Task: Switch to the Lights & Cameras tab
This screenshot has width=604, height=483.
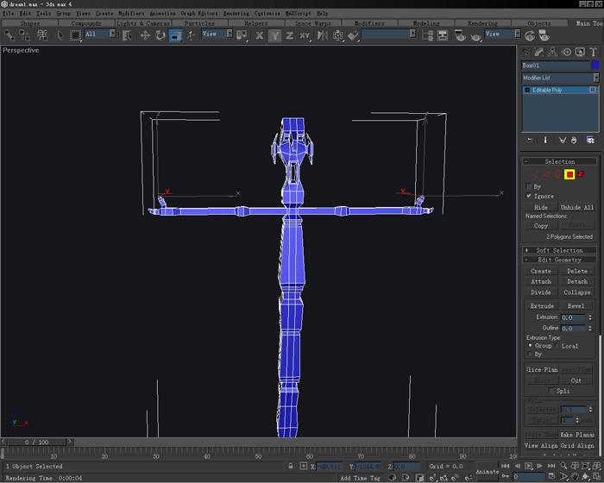Action: [143, 23]
